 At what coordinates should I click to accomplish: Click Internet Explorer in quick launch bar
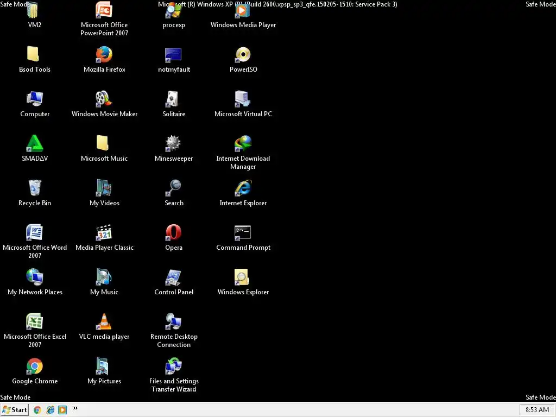tap(50, 410)
